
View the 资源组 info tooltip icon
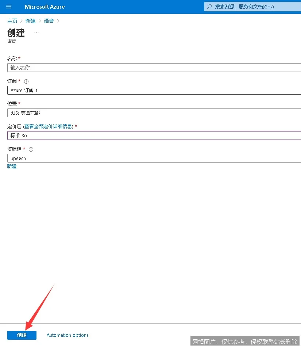pyautogui.click(x=31, y=149)
